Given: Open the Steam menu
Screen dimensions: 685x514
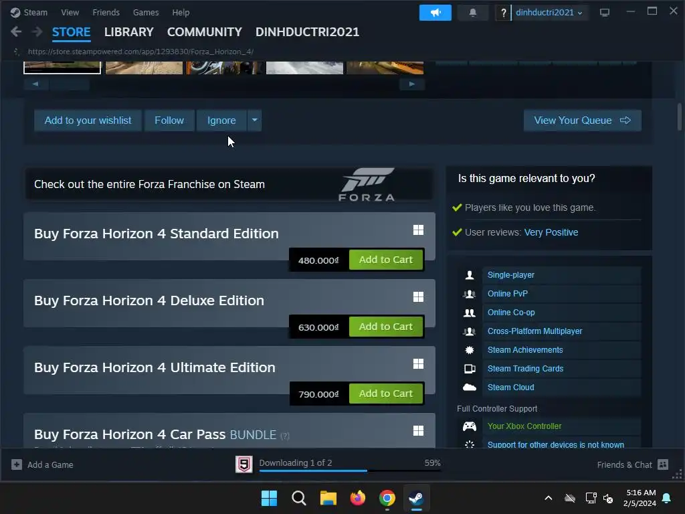Looking at the screenshot, I should pos(35,13).
